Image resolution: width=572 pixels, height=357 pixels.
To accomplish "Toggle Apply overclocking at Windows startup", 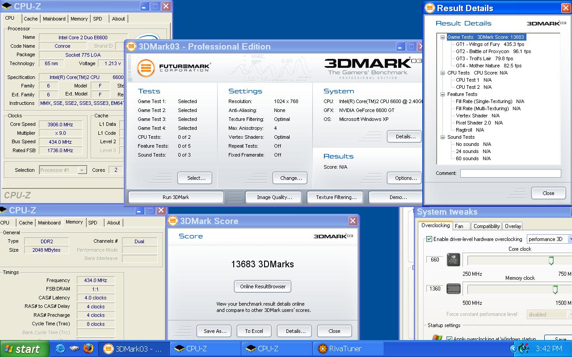I will pyautogui.click(x=450, y=339).
